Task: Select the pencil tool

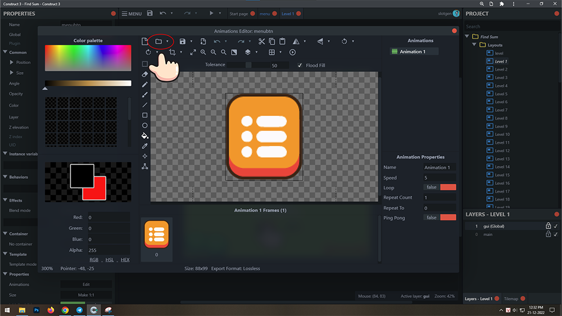Action: 145,85
